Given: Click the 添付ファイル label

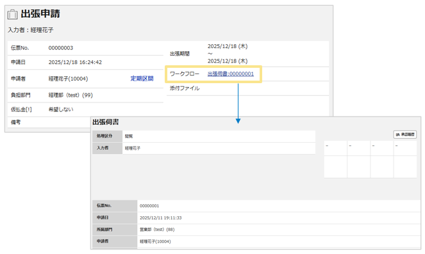Looking at the screenshot, I should pos(185,88).
